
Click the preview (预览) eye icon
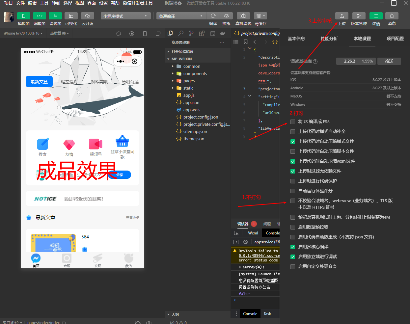pyautogui.click(x=226, y=16)
